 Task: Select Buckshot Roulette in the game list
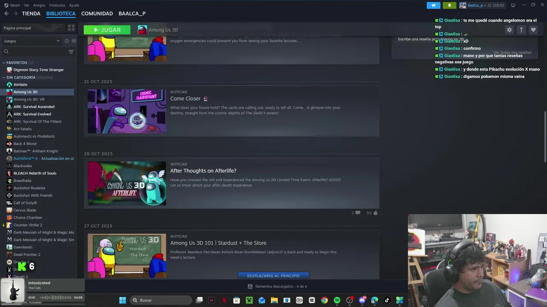29,188
